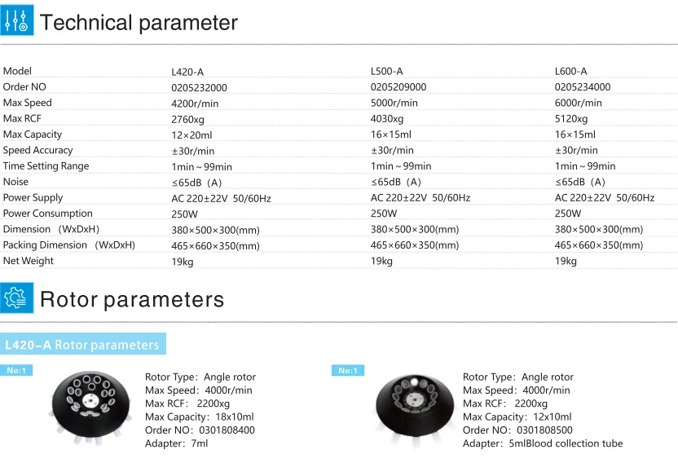Click the right No:1 badge
The width and height of the screenshot is (678, 463).
click(x=348, y=370)
